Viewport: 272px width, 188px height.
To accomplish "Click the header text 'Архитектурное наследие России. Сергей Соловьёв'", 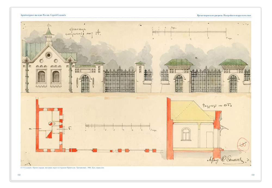I will (43, 15).
